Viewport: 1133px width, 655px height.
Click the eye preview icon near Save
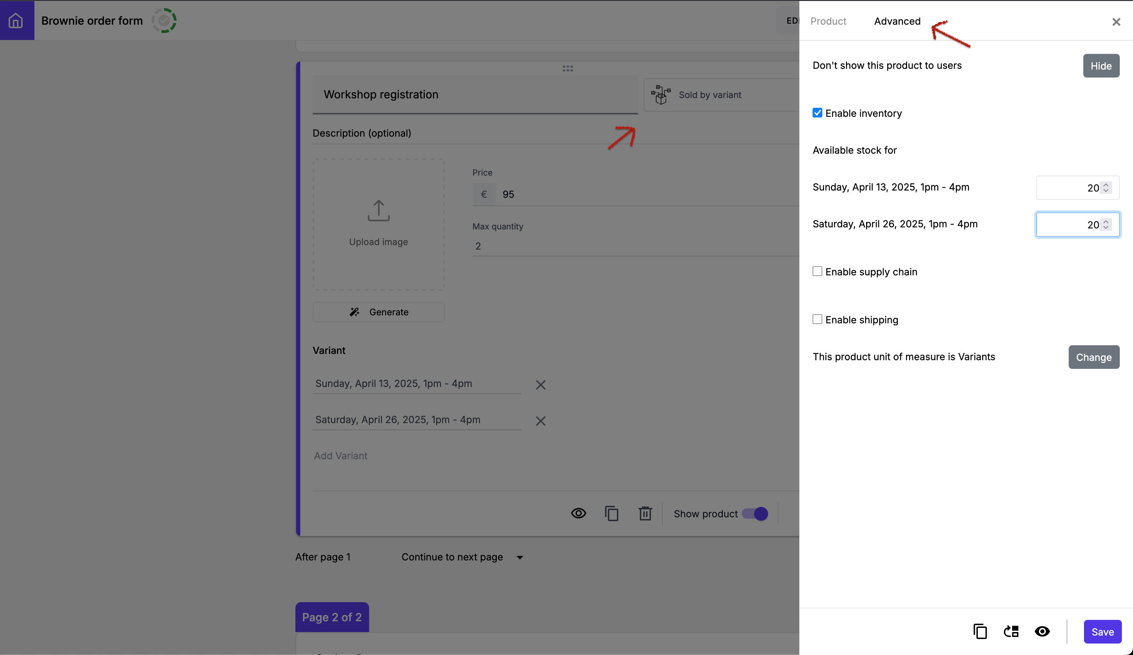pyautogui.click(x=1042, y=631)
